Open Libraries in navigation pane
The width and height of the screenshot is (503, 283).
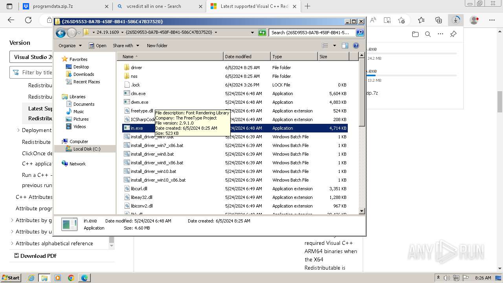pyautogui.click(x=77, y=97)
